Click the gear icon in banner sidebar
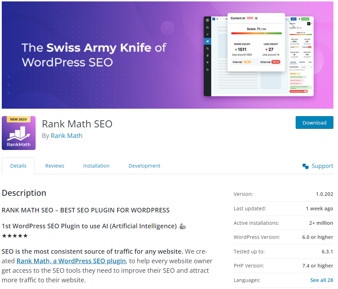This screenshot has width=338, height=289. (x=207, y=70)
